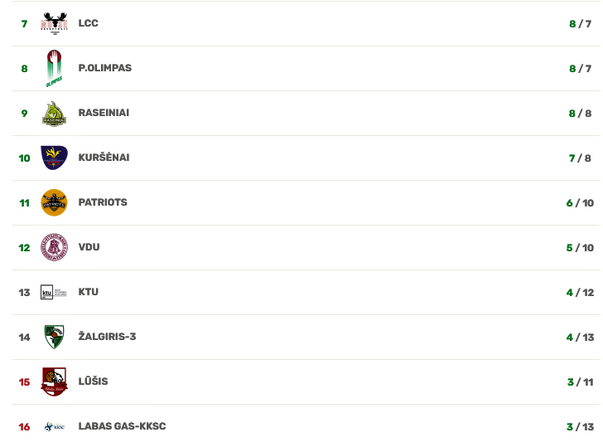Screen dimensions: 603x447
Task: Open the Žalgiris-3 green shield logo
Action: click(x=54, y=337)
